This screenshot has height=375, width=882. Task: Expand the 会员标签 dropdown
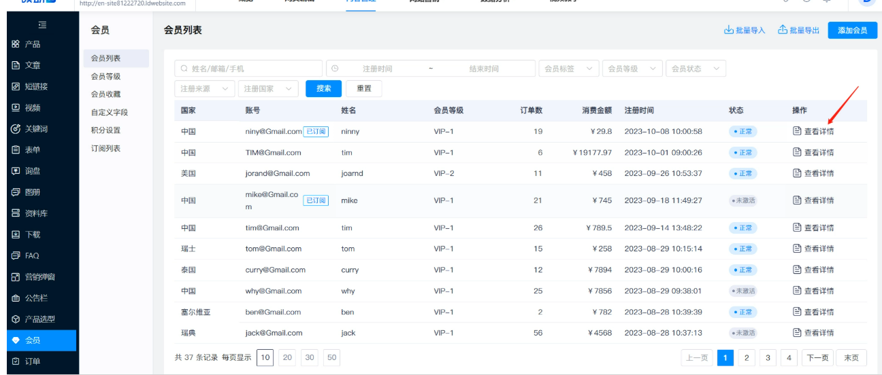[x=569, y=69]
